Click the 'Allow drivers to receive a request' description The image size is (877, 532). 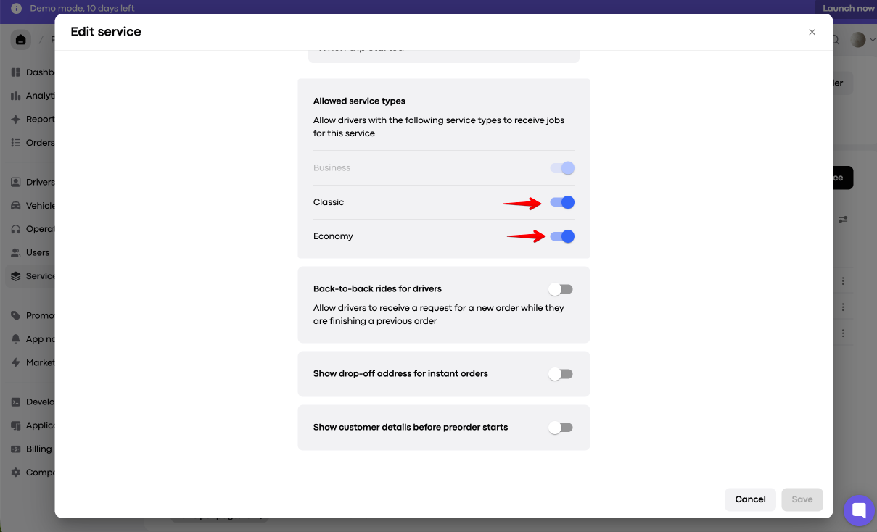click(439, 315)
